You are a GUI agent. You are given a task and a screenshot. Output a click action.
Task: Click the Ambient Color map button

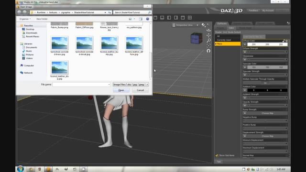point(245,90)
